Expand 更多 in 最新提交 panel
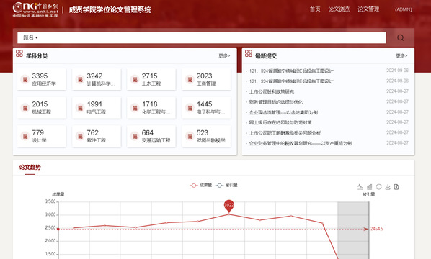The image size is (431, 259). [401, 55]
